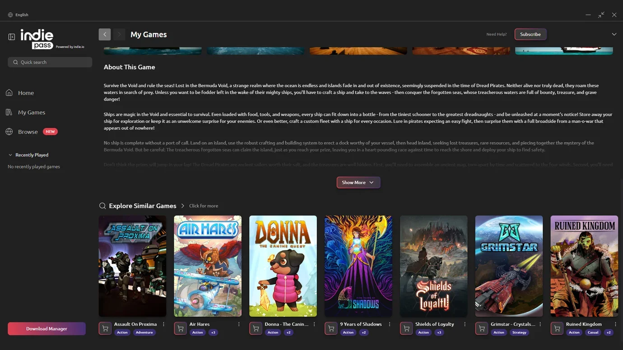Image resolution: width=623 pixels, height=350 pixels.
Task: Select My Games in the sidebar
Action: [x=31, y=112]
